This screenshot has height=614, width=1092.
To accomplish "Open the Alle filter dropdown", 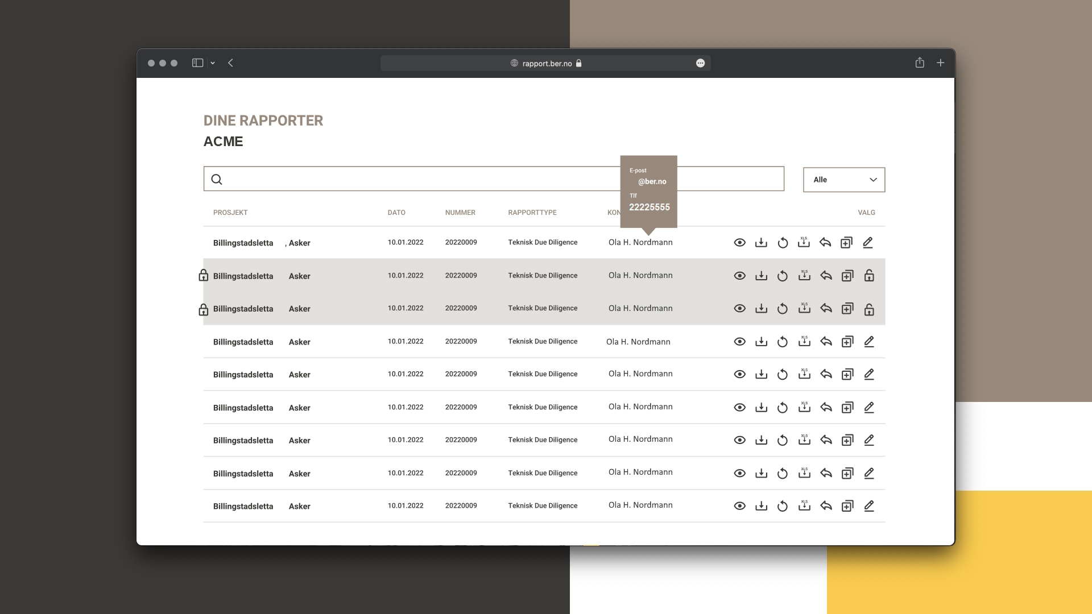I will [844, 180].
